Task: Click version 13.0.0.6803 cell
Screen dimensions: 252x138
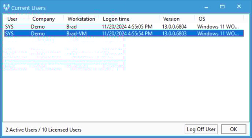Action: tap(174, 33)
